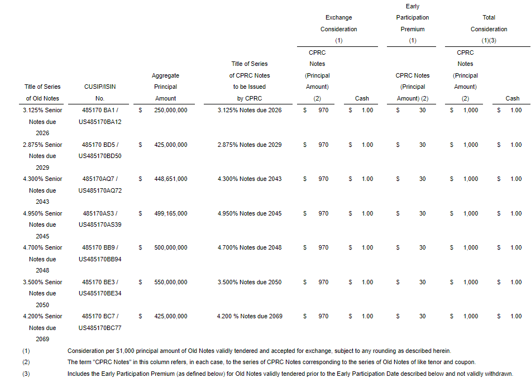Click the '550,000,000' principal amount value
Image resolution: width=531 pixels, height=387 pixels.
coord(171,282)
